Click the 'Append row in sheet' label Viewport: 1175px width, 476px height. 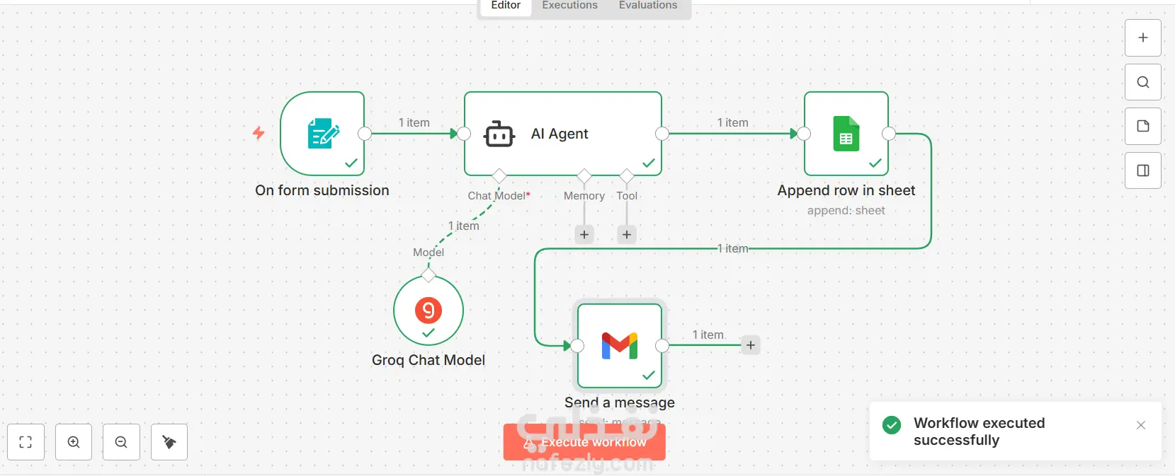click(846, 190)
